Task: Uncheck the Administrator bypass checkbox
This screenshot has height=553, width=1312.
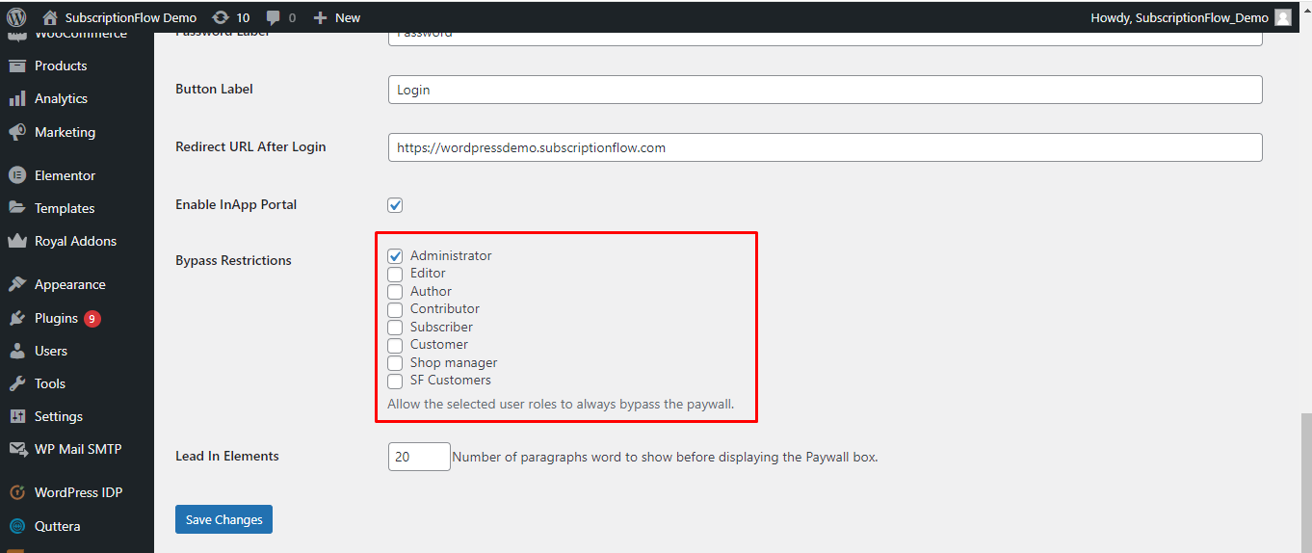Action: tap(395, 256)
